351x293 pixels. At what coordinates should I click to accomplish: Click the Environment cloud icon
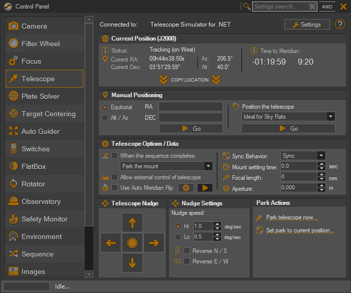[14, 236]
